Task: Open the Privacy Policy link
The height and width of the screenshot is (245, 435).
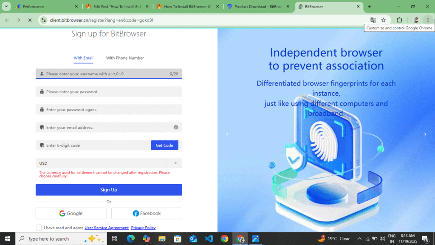Action: [143, 228]
